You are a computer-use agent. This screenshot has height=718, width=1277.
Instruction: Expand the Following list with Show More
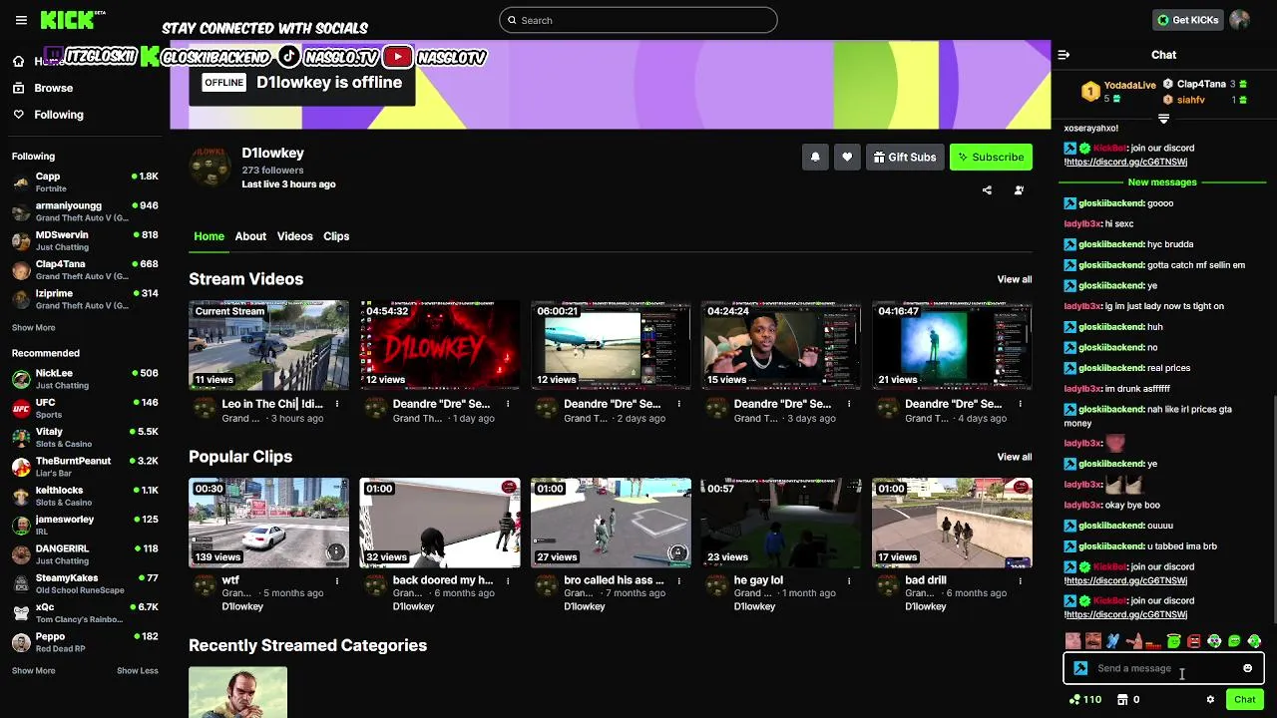tap(33, 327)
